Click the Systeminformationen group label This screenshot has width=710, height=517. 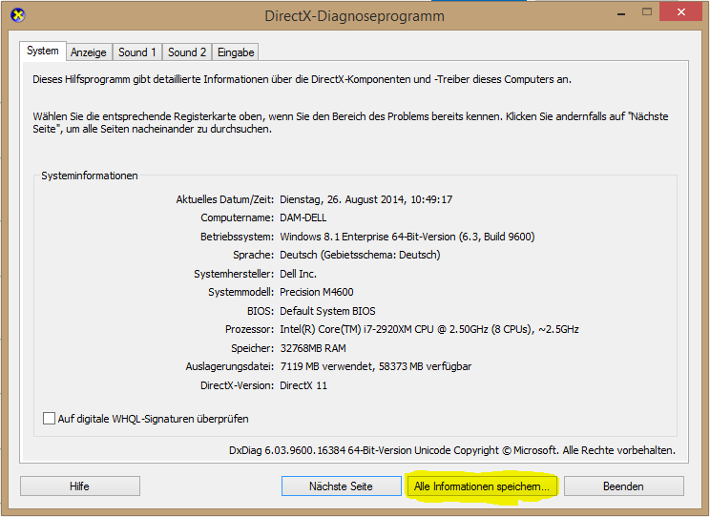(x=90, y=176)
